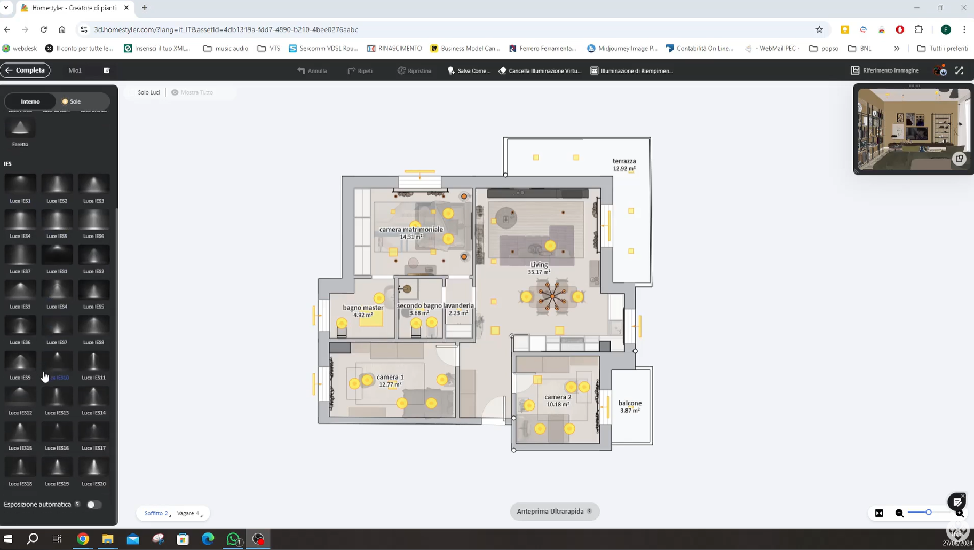Select the Luce IES20 light preset
974x550 pixels.
(93, 468)
